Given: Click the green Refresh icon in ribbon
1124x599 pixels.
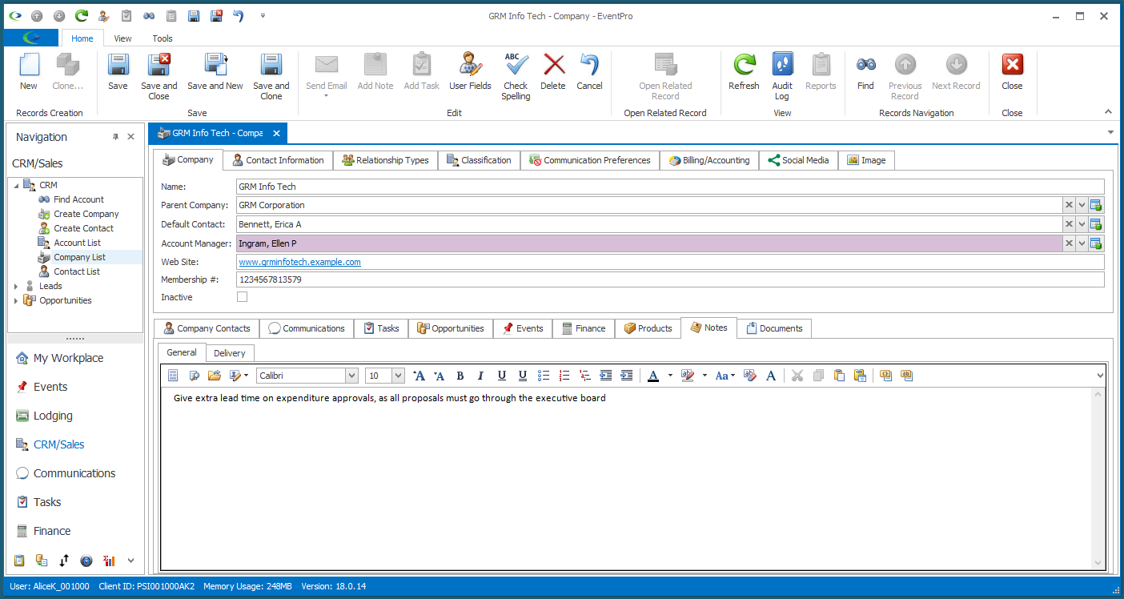Looking at the screenshot, I should click(x=744, y=65).
